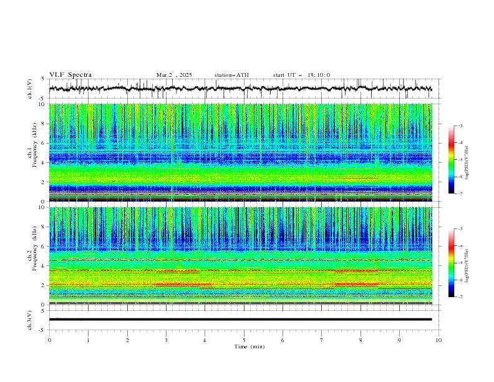This screenshot has width=494, height=382.
Task: Click the ch.2 spectrogram panel
Action: 240,256
